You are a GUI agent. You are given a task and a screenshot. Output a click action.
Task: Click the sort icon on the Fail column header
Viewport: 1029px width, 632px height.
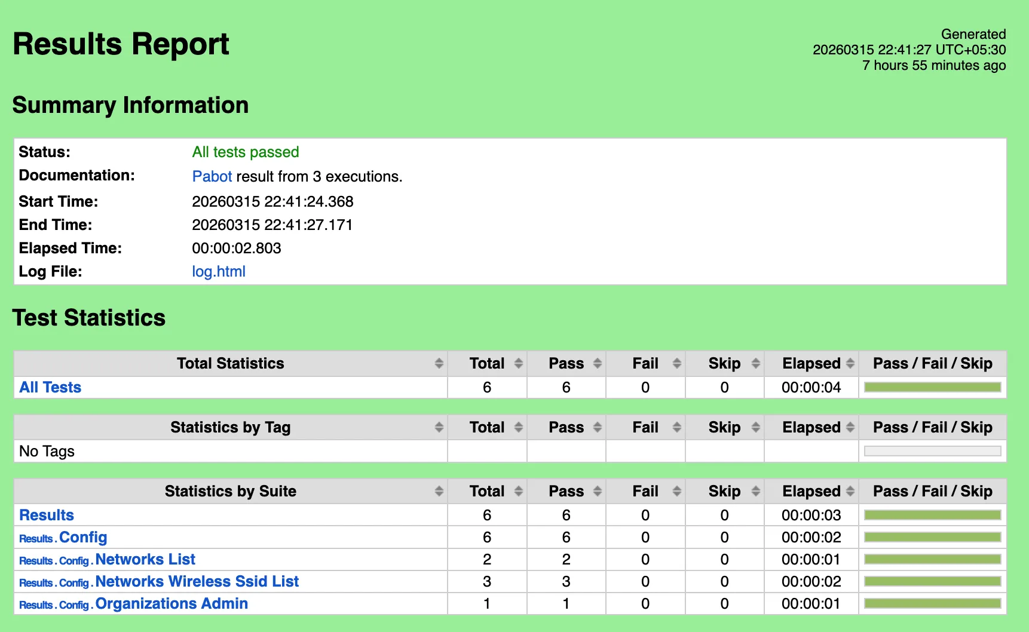click(x=676, y=363)
